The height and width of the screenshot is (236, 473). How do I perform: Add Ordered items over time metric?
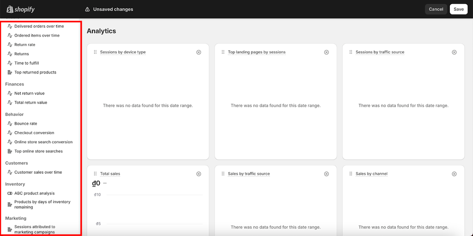pyautogui.click(x=37, y=36)
